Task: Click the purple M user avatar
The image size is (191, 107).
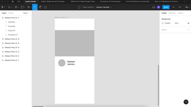Action: click(x=158, y=7)
